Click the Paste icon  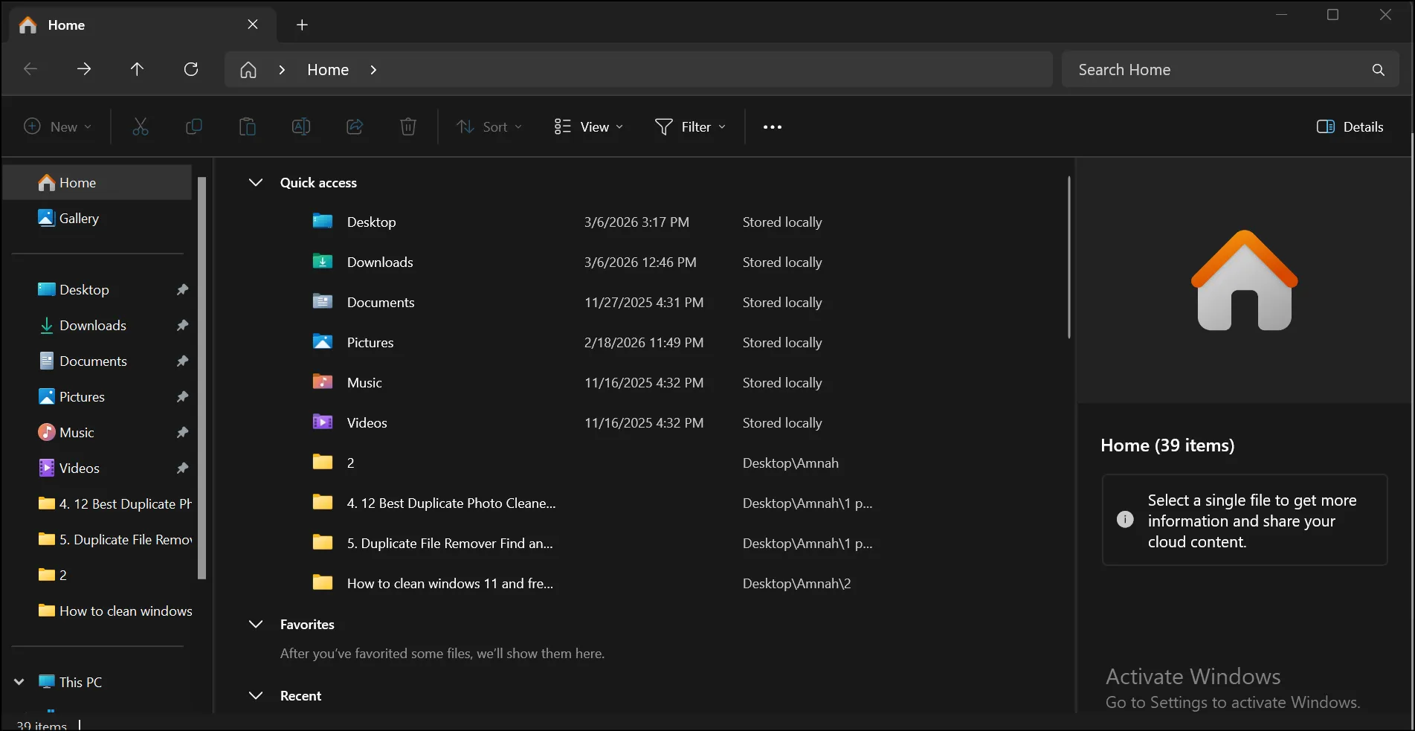pos(248,126)
